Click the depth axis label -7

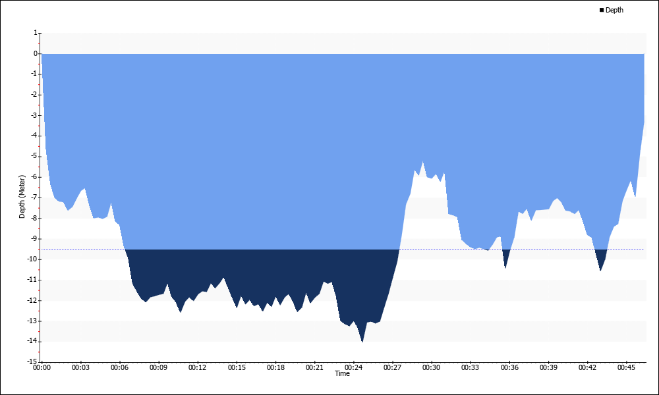[34, 197]
